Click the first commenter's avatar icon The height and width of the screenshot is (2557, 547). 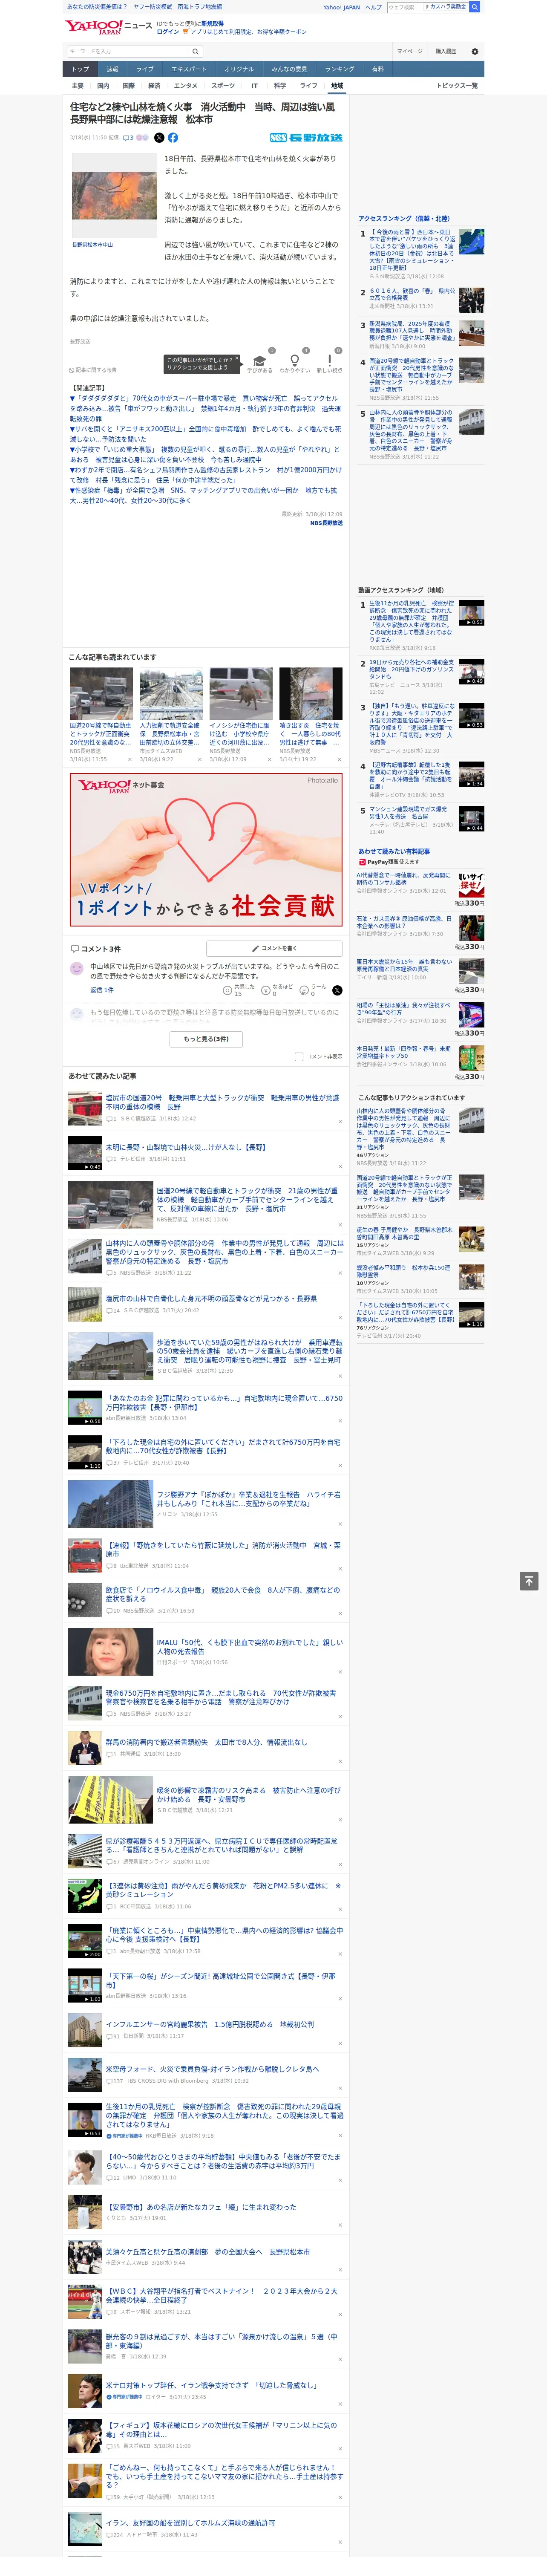coord(76,968)
